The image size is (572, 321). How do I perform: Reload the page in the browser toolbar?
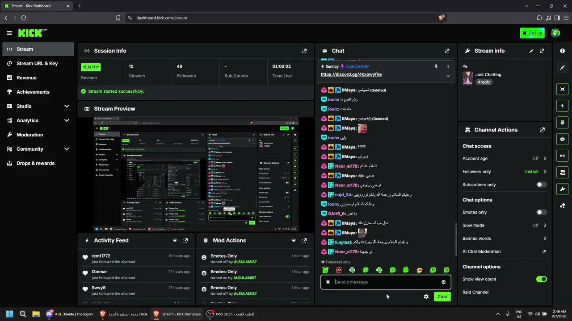coord(24,18)
